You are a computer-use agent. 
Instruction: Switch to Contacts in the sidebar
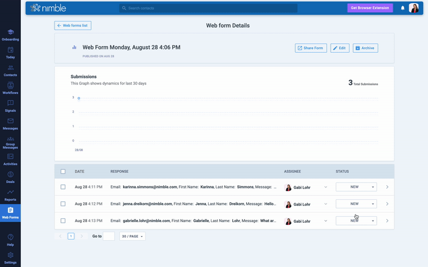coord(10,70)
